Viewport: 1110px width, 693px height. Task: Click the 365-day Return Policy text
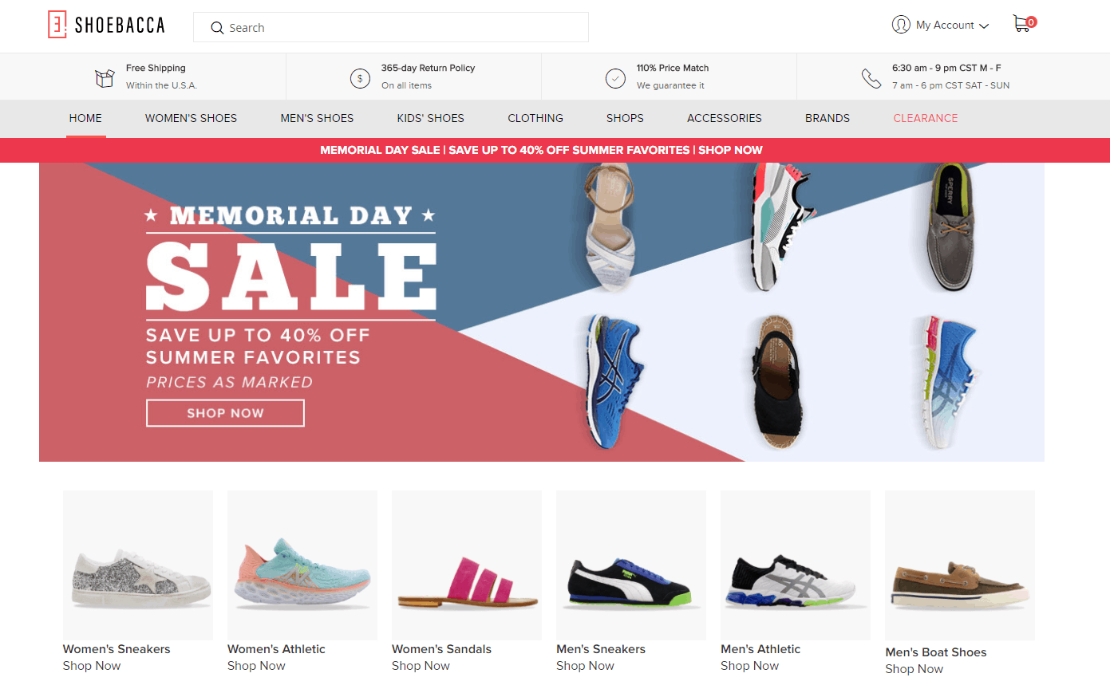click(x=428, y=68)
